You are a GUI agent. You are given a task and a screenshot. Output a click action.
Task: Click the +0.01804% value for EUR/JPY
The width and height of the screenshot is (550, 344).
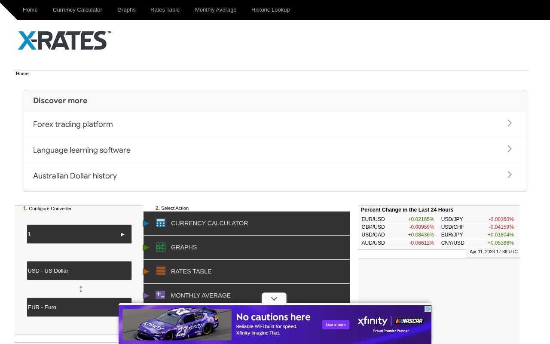[x=501, y=235]
